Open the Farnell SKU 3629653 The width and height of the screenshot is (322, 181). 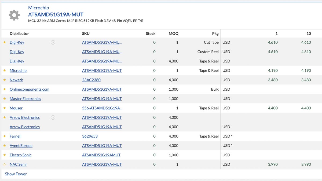click(x=90, y=136)
